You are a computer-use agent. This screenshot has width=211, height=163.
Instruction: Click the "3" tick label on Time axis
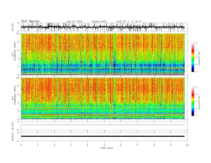(x=71, y=145)
